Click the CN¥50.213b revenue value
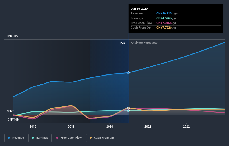The width and height of the screenshot is (229, 146). pyautogui.click(x=165, y=13)
